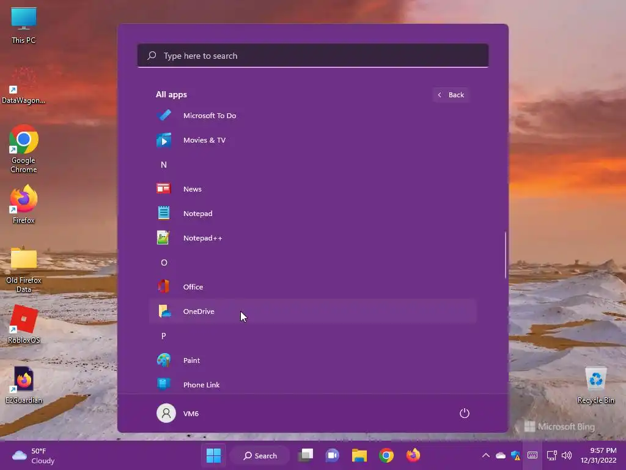Open OneDrive in the app list
Viewport: 626px width, 470px height.
pos(312,311)
